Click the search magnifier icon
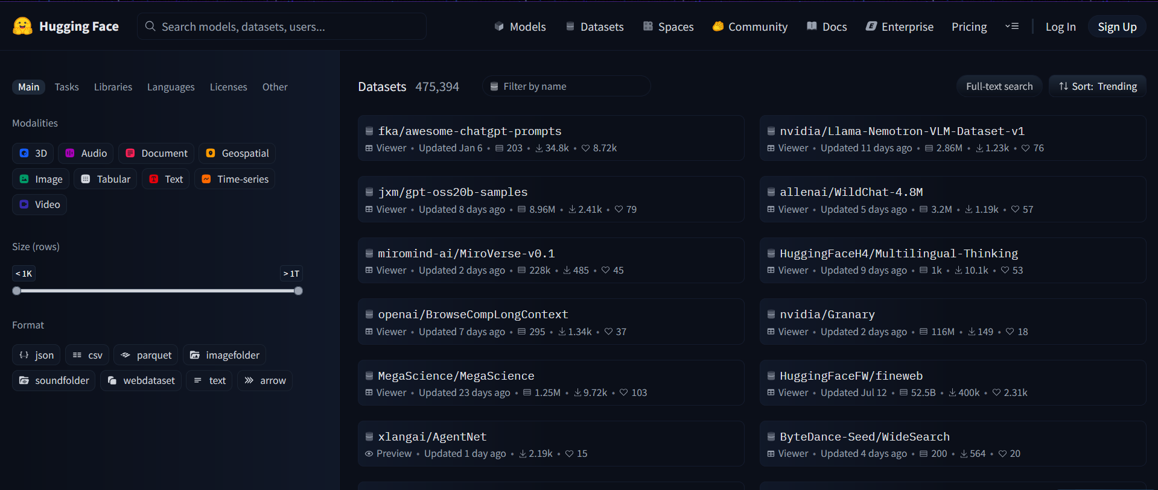1158x490 pixels. click(x=150, y=27)
